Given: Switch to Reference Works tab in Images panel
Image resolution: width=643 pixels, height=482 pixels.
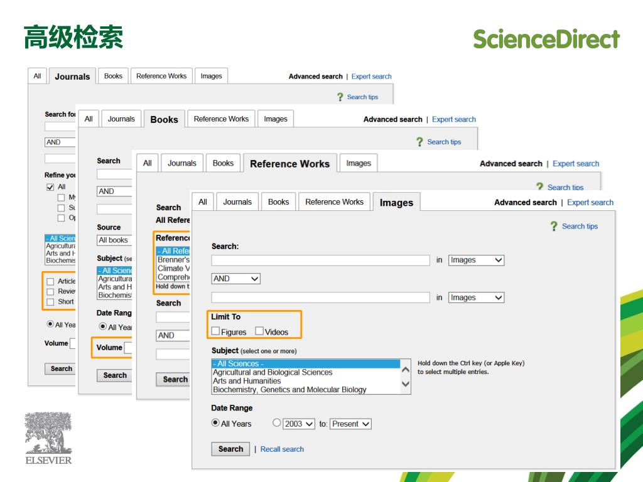Looking at the screenshot, I should coord(334,202).
